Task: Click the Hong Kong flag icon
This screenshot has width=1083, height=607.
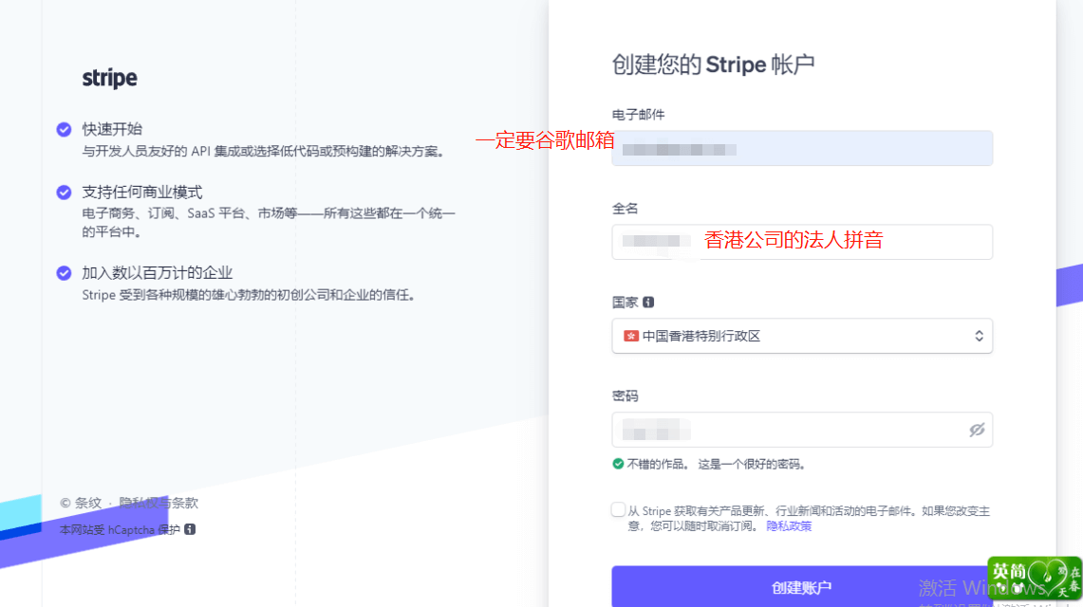Action: 630,336
